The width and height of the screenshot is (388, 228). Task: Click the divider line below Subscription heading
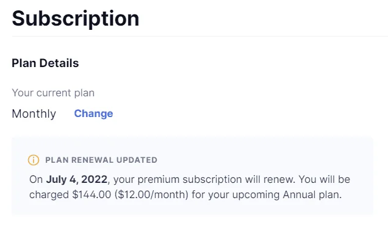point(200,36)
